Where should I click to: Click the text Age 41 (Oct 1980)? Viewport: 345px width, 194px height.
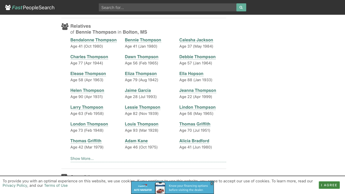87,46
